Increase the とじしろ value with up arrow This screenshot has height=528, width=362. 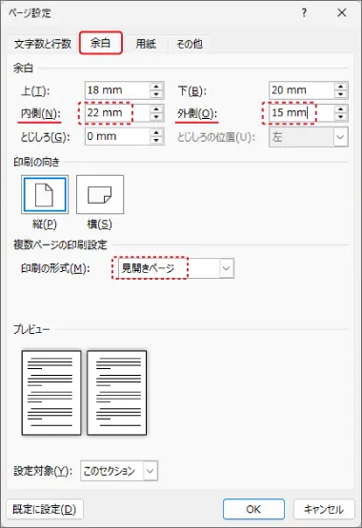(156, 132)
